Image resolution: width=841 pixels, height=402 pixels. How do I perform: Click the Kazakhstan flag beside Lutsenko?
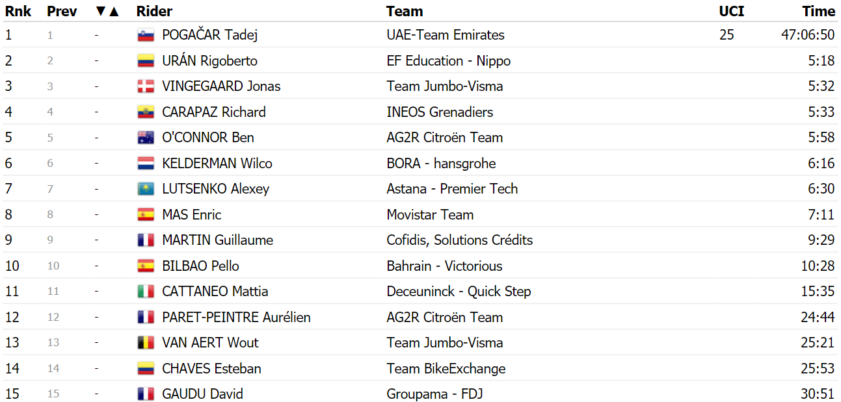(x=146, y=190)
